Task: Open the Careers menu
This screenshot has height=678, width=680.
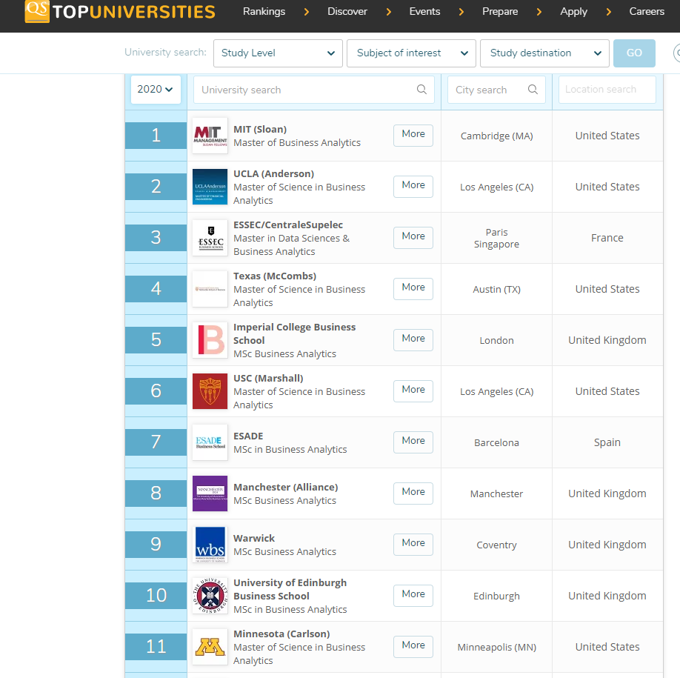Action: coord(647,11)
